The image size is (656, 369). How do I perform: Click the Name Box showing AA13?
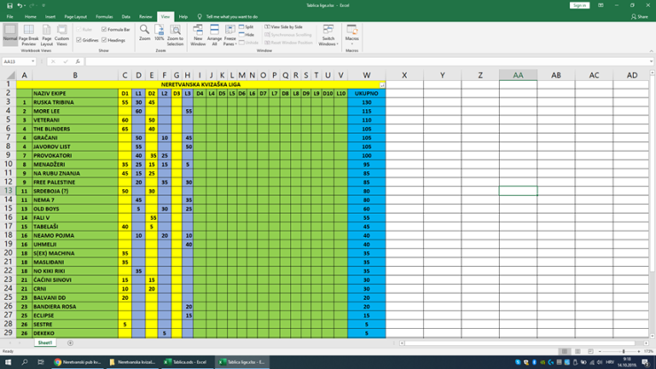click(x=16, y=61)
